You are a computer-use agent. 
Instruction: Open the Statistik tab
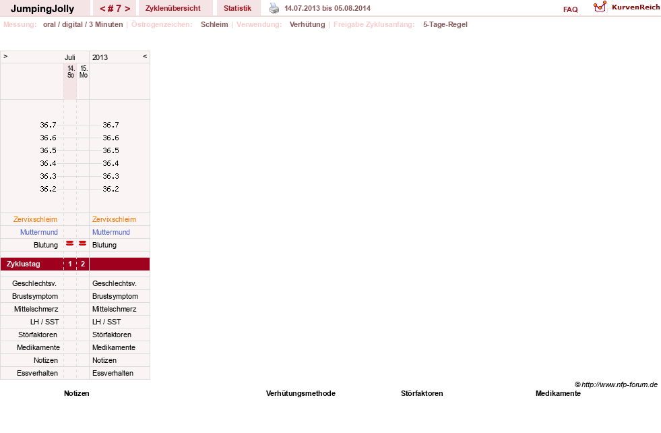click(237, 8)
